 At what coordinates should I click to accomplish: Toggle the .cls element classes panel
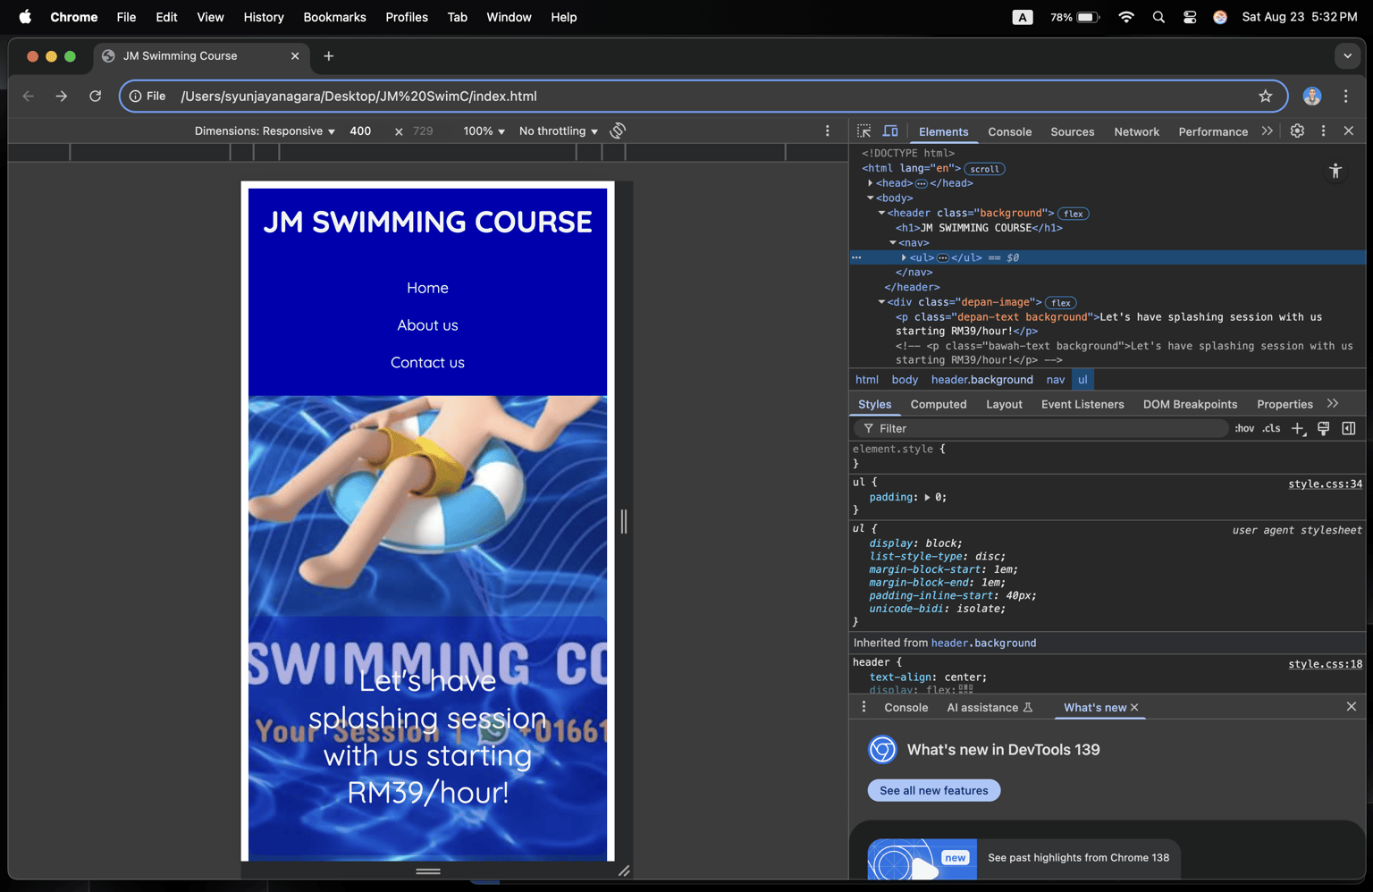1272,428
